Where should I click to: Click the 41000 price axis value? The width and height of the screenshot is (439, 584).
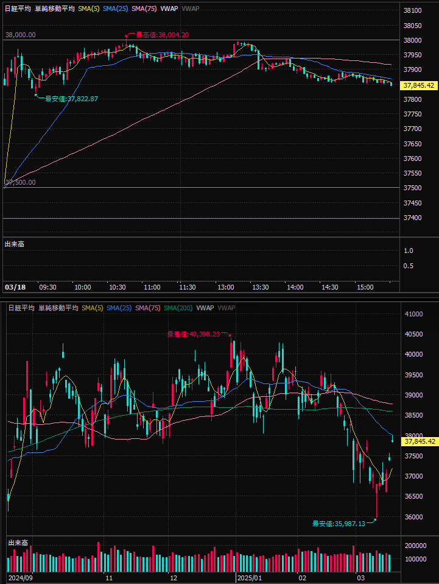click(413, 315)
